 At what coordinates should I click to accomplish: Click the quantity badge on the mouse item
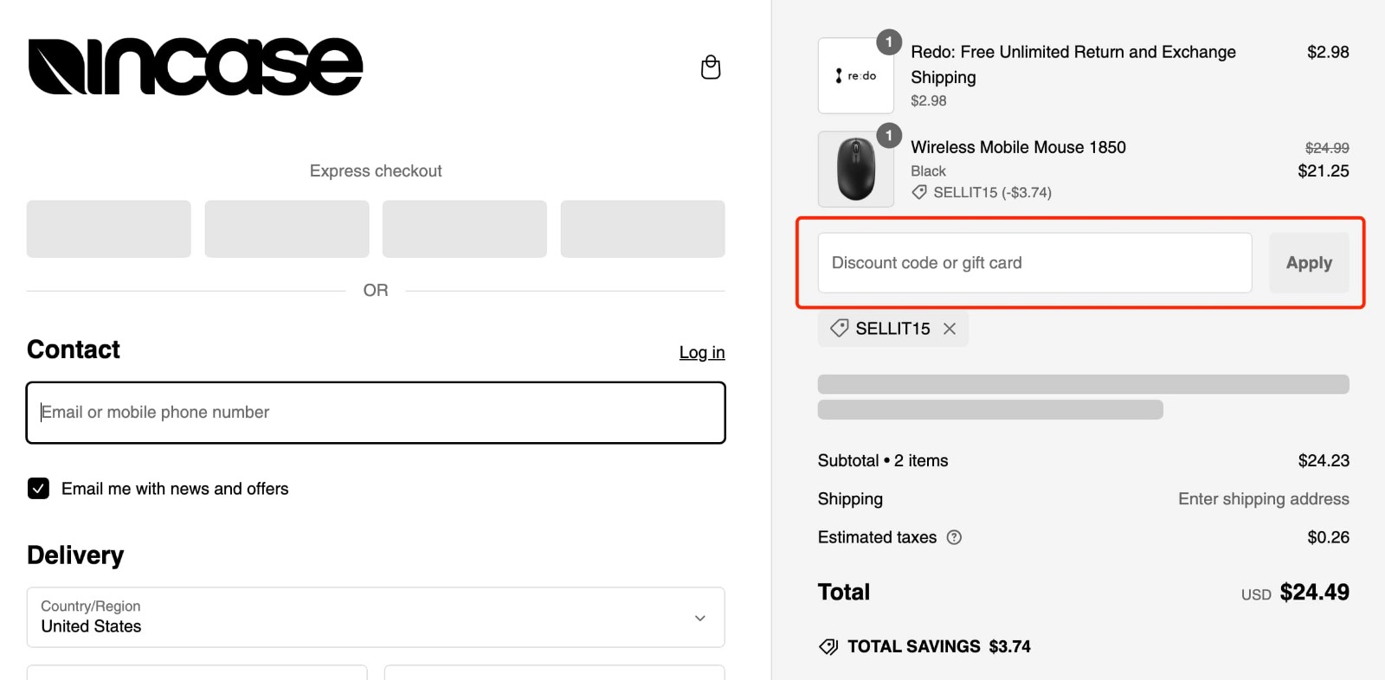point(890,136)
